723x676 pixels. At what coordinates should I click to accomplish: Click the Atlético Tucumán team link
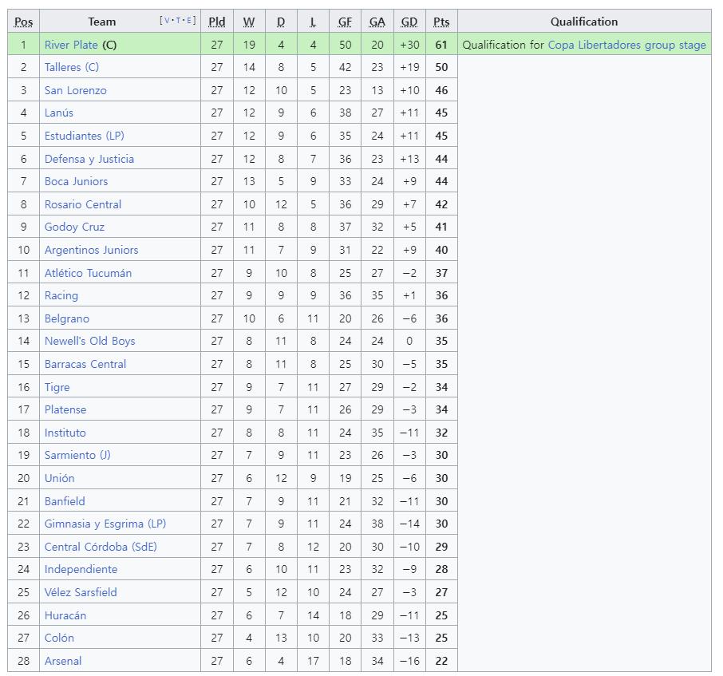[x=88, y=273]
